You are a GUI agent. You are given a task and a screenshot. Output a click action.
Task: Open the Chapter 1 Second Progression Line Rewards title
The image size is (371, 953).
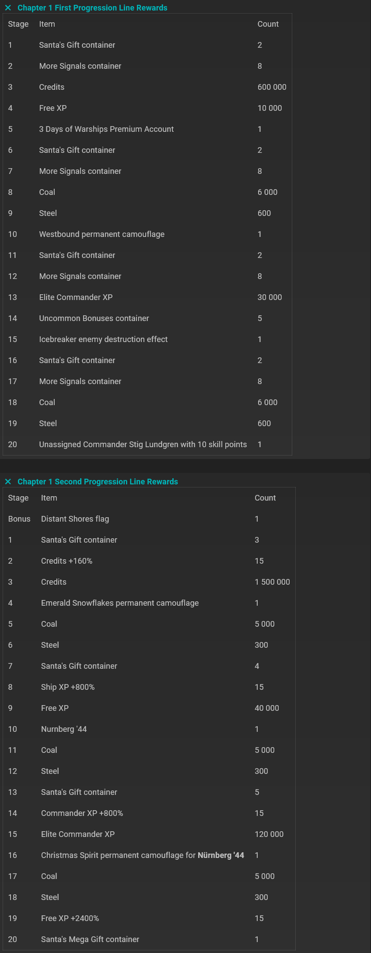click(x=98, y=481)
